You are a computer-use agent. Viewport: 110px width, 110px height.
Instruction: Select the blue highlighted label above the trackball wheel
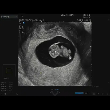[x=57, y=89]
